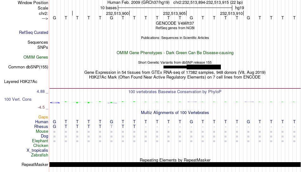Select the Rhesus alignment row label
The width and height of the screenshot is (301, 172).
(x=41, y=126)
